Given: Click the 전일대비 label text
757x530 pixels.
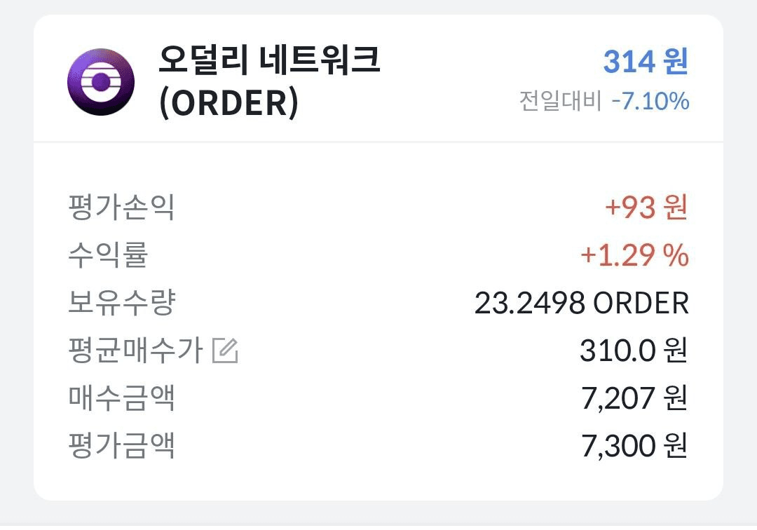Looking at the screenshot, I should 560,101.
